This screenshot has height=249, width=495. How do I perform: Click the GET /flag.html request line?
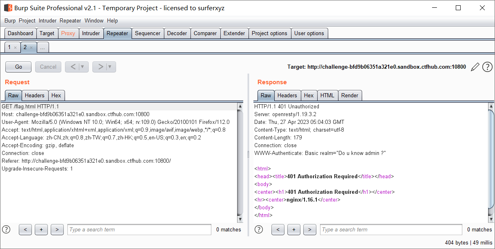(119, 106)
